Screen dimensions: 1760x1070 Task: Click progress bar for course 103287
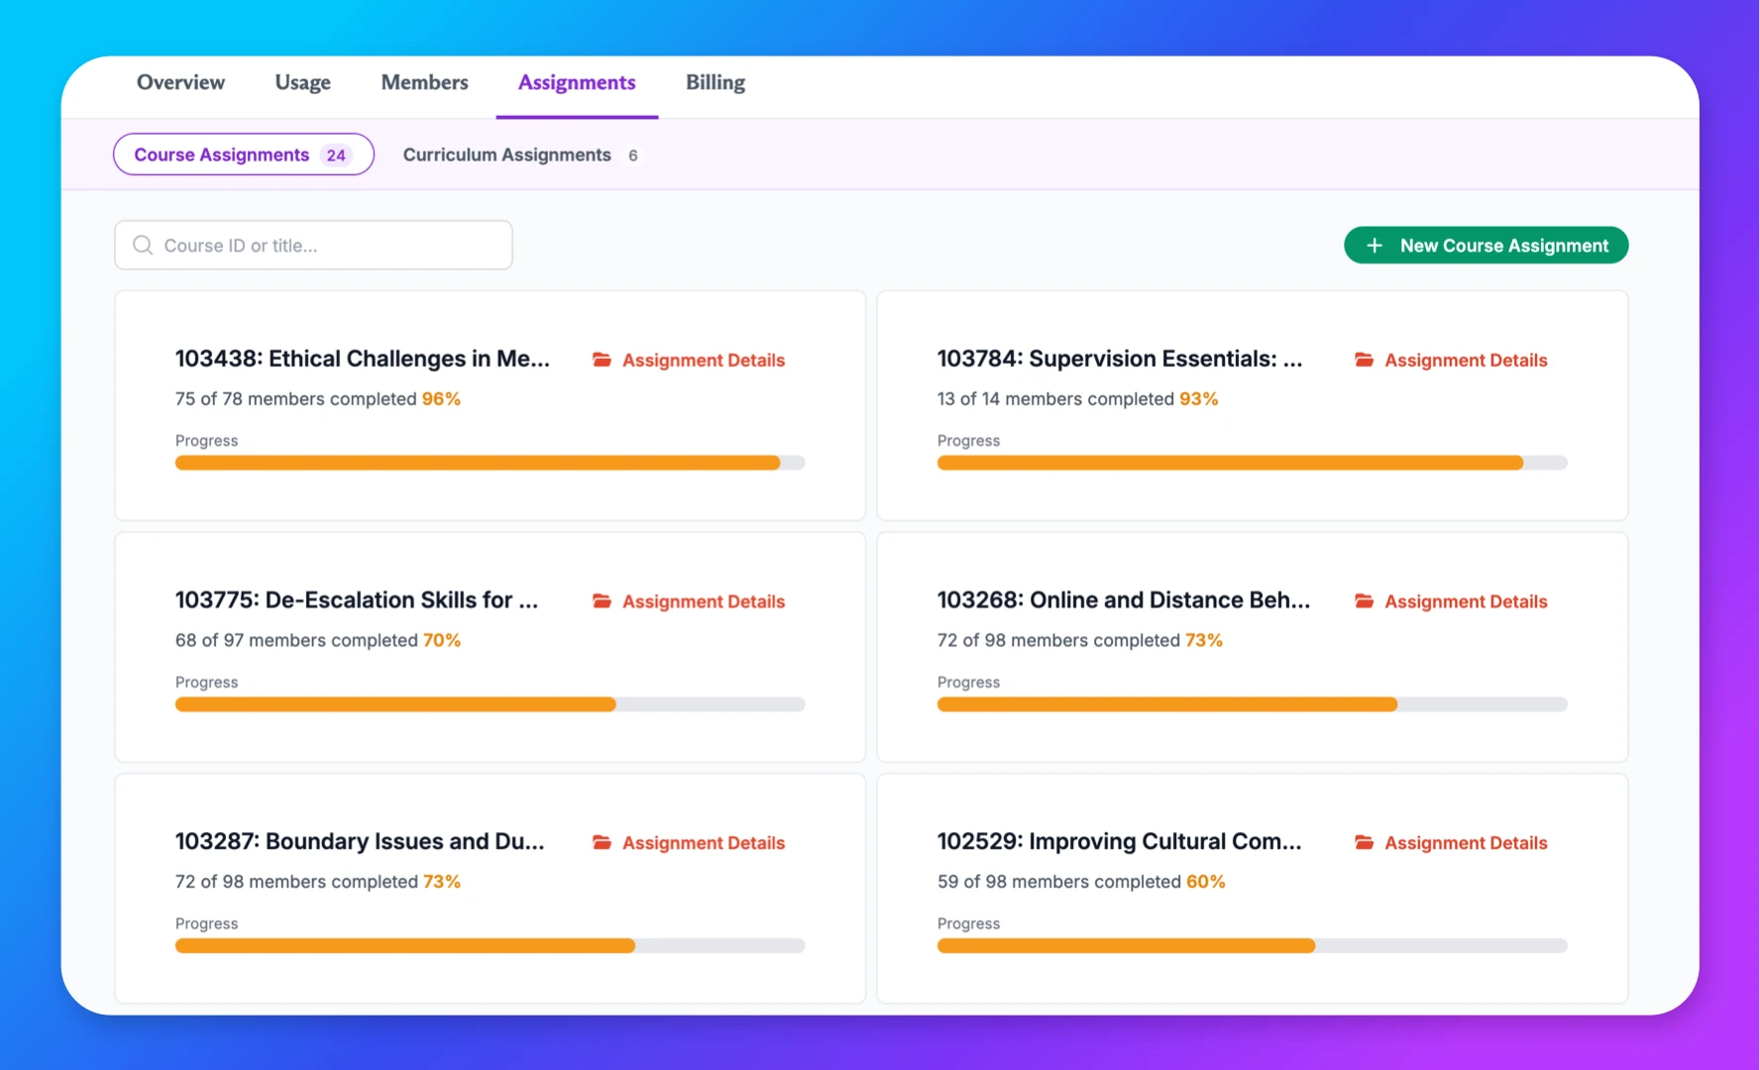pyautogui.click(x=490, y=946)
